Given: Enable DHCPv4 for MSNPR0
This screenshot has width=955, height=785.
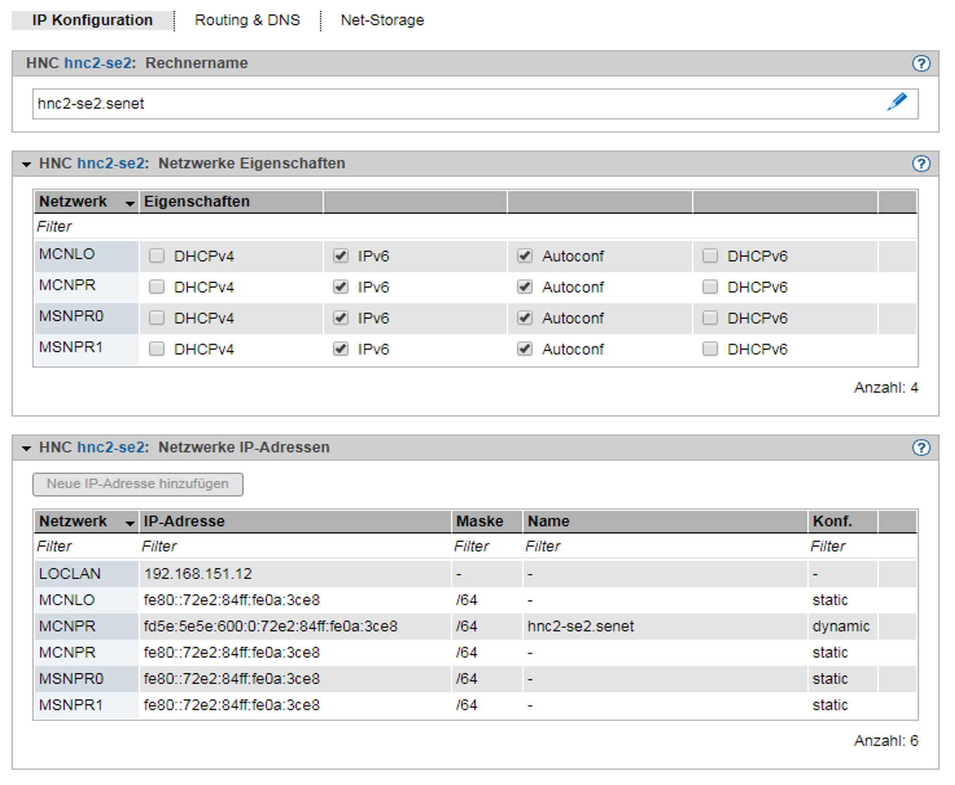Looking at the screenshot, I should (156, 318).
